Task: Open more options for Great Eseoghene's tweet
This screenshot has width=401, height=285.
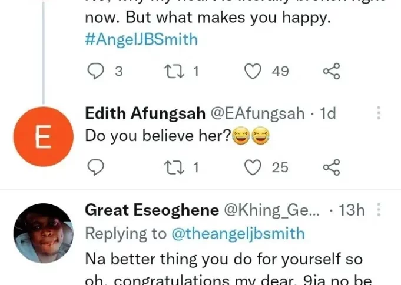Action: click(379, 210)
